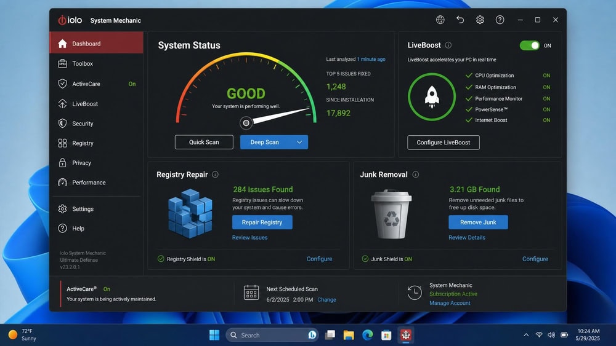Click the Junk Shield status check icon
This screenshot has width=616, height=346.
pyautogui.click(x=365, y=259)
